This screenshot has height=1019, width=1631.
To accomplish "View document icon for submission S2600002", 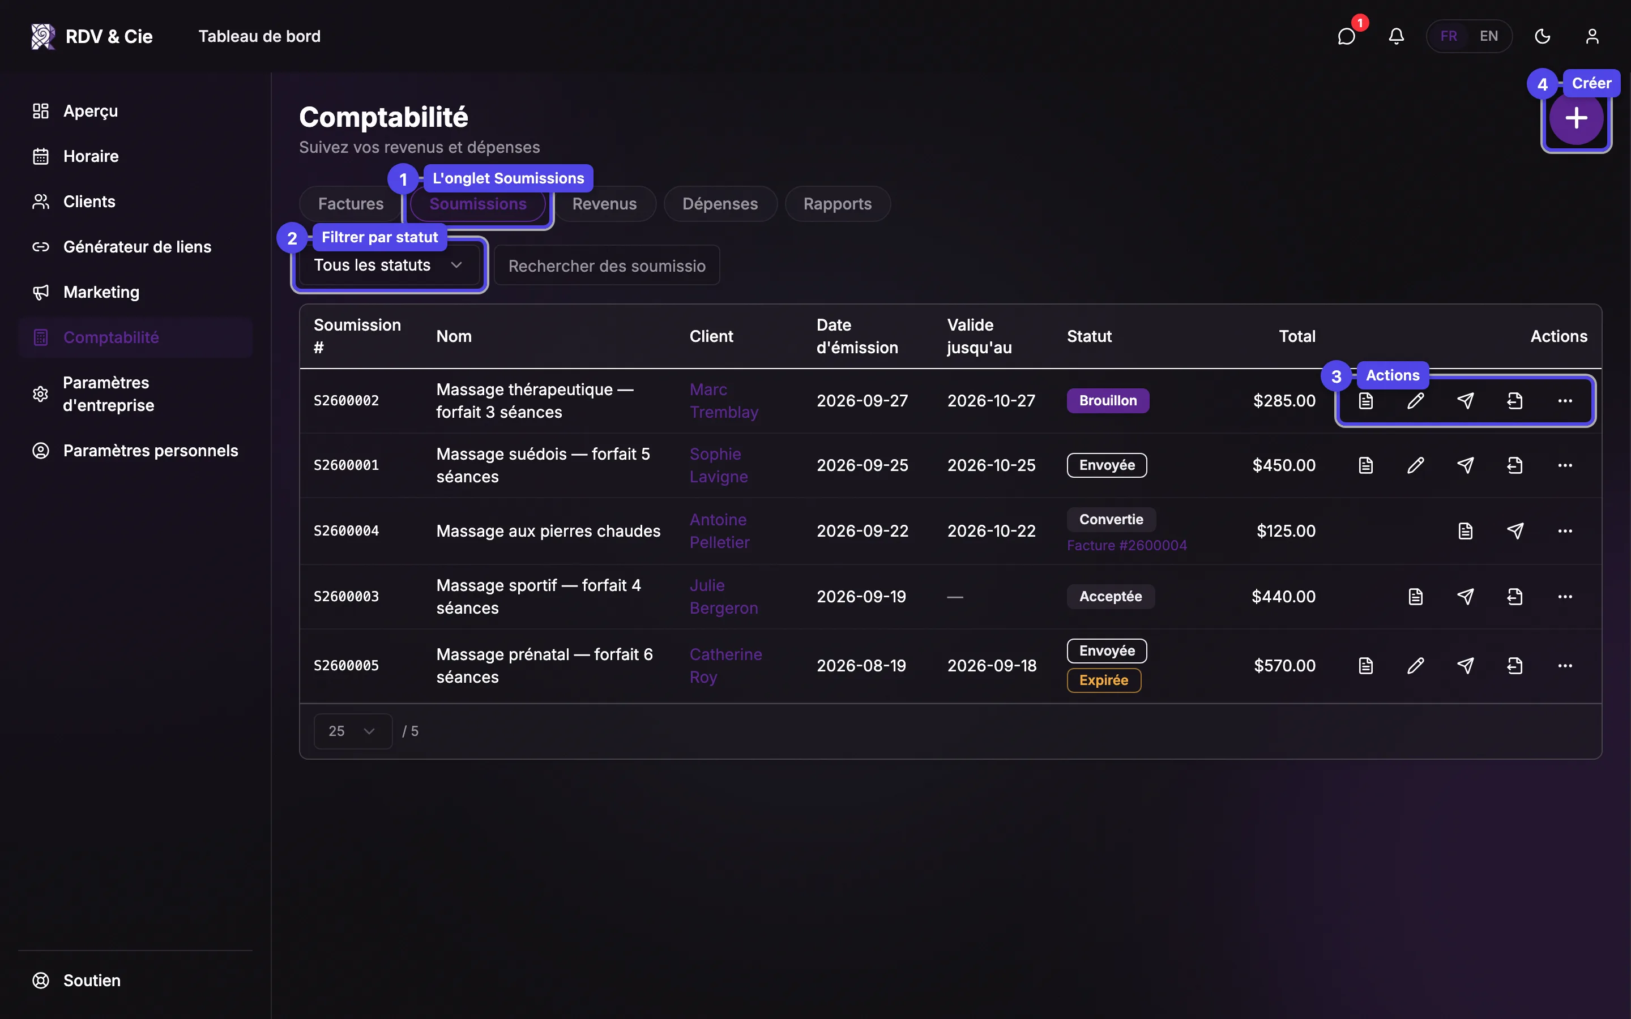I will pos(1365,401).
